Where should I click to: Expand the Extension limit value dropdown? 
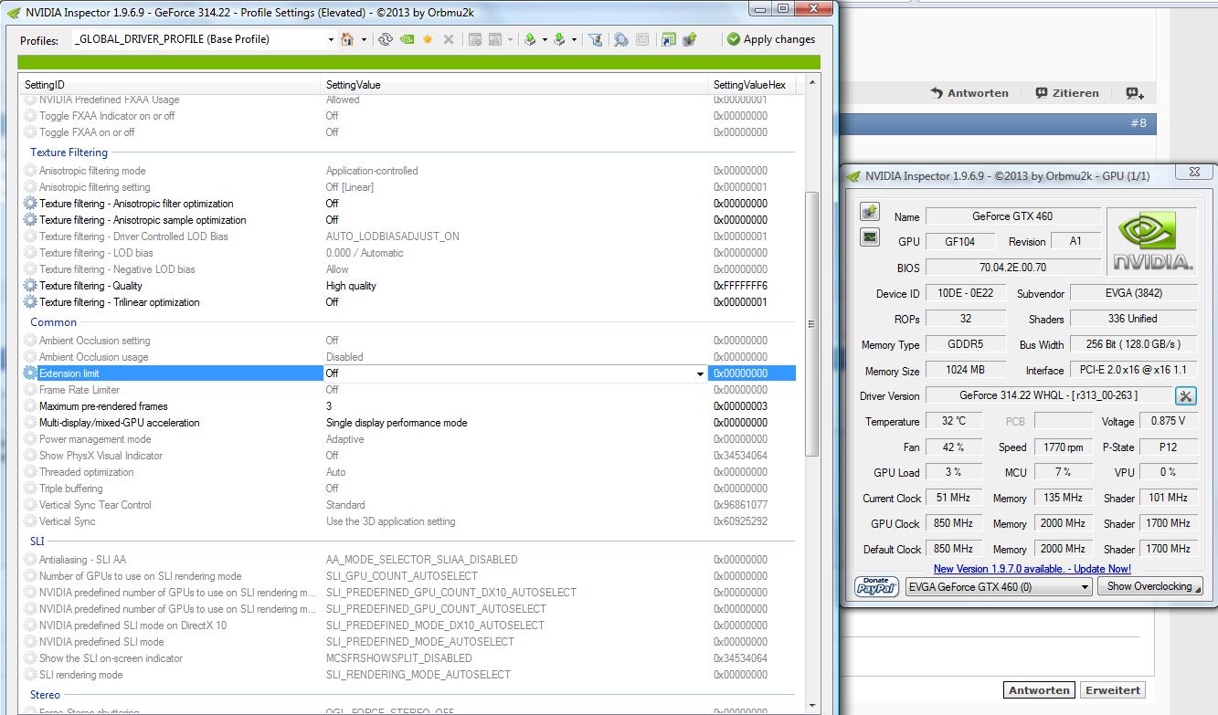click(x=700, y=373)
